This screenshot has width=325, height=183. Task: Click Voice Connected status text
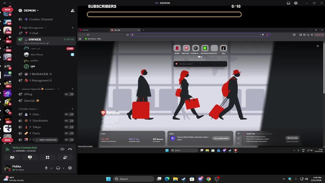click(x=24, y=147)
